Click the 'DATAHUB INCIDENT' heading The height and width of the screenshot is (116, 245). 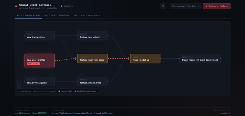pos(23,111)
